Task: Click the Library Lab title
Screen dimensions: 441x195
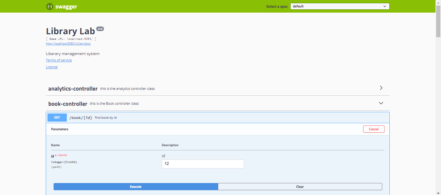Action: click(70, 31)
